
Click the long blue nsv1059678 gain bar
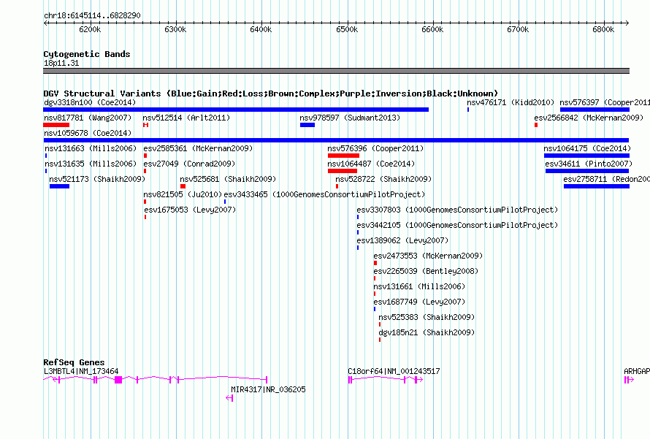point(336,140)
